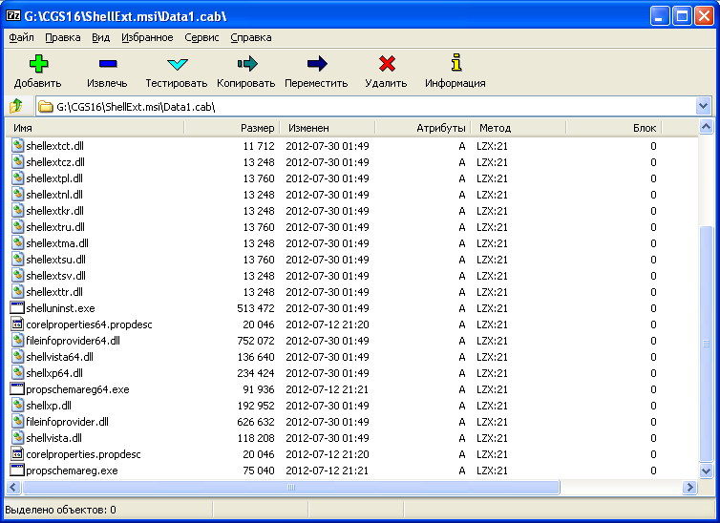Click the Тестировать (Test) toolbar icon
720x523 pixels.
[178, 64]
